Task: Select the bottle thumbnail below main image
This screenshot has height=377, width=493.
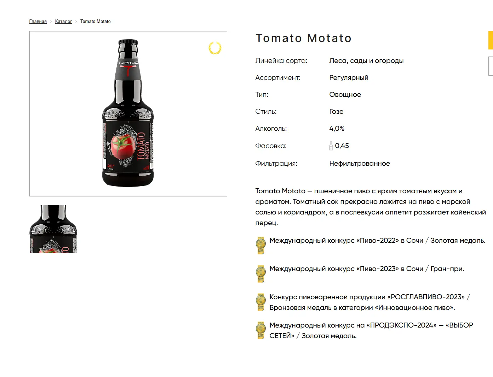Action: (x=53, y=229)
